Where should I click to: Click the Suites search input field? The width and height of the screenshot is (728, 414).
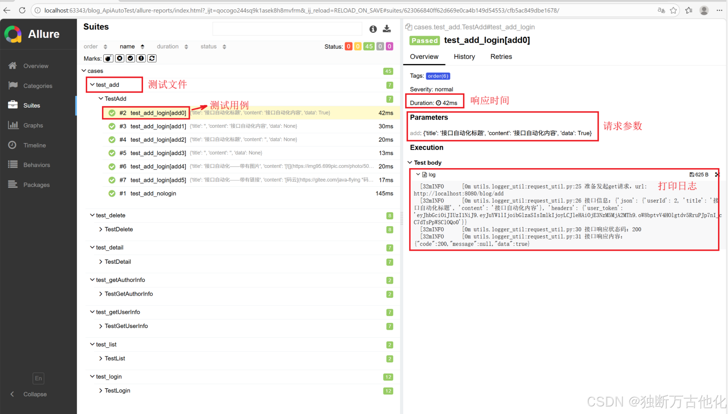pyautogui.click(x=287, y=29)
